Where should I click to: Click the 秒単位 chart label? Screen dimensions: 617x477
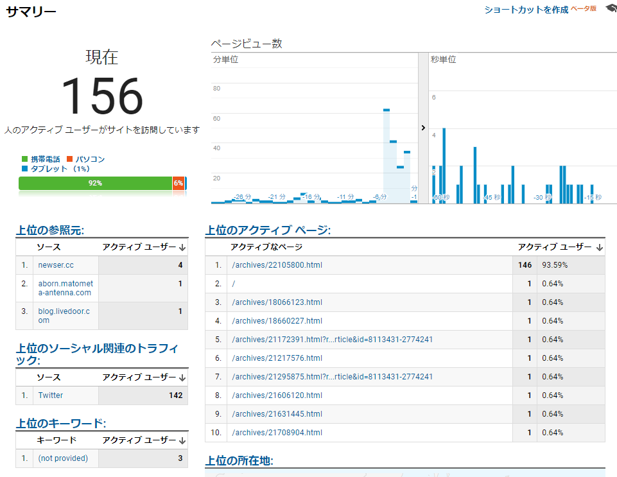pos(443,60)
